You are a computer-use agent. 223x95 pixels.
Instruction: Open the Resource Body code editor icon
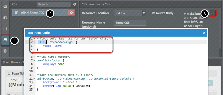(213, 13)
